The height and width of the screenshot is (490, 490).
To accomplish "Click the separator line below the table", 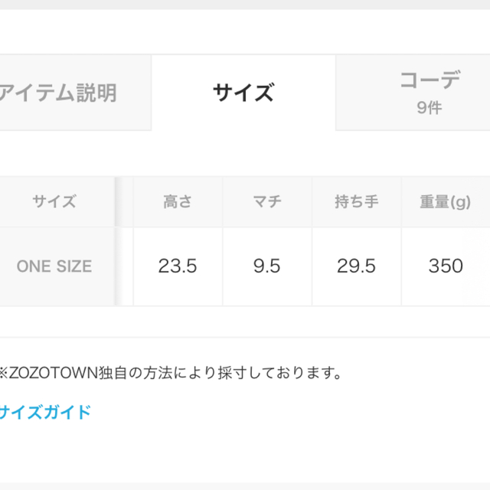I will 245,338.
